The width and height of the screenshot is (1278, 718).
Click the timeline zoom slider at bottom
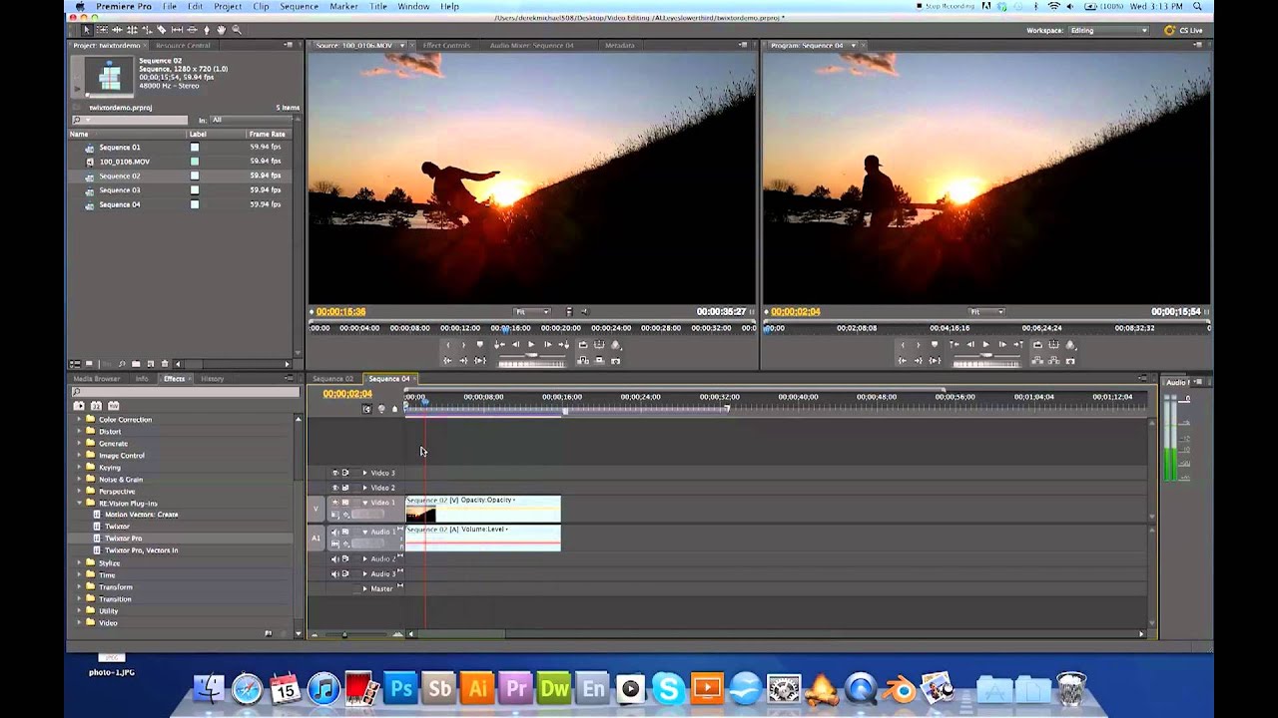345,634
